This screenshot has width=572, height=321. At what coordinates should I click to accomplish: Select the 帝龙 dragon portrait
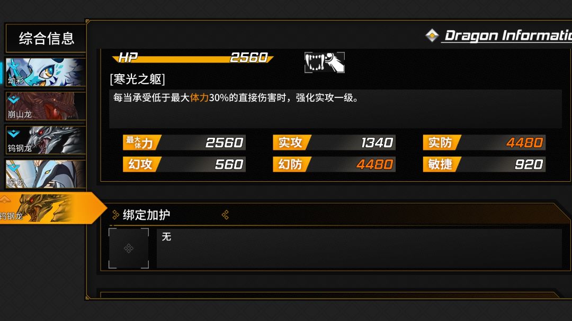[x=46, y=174]
